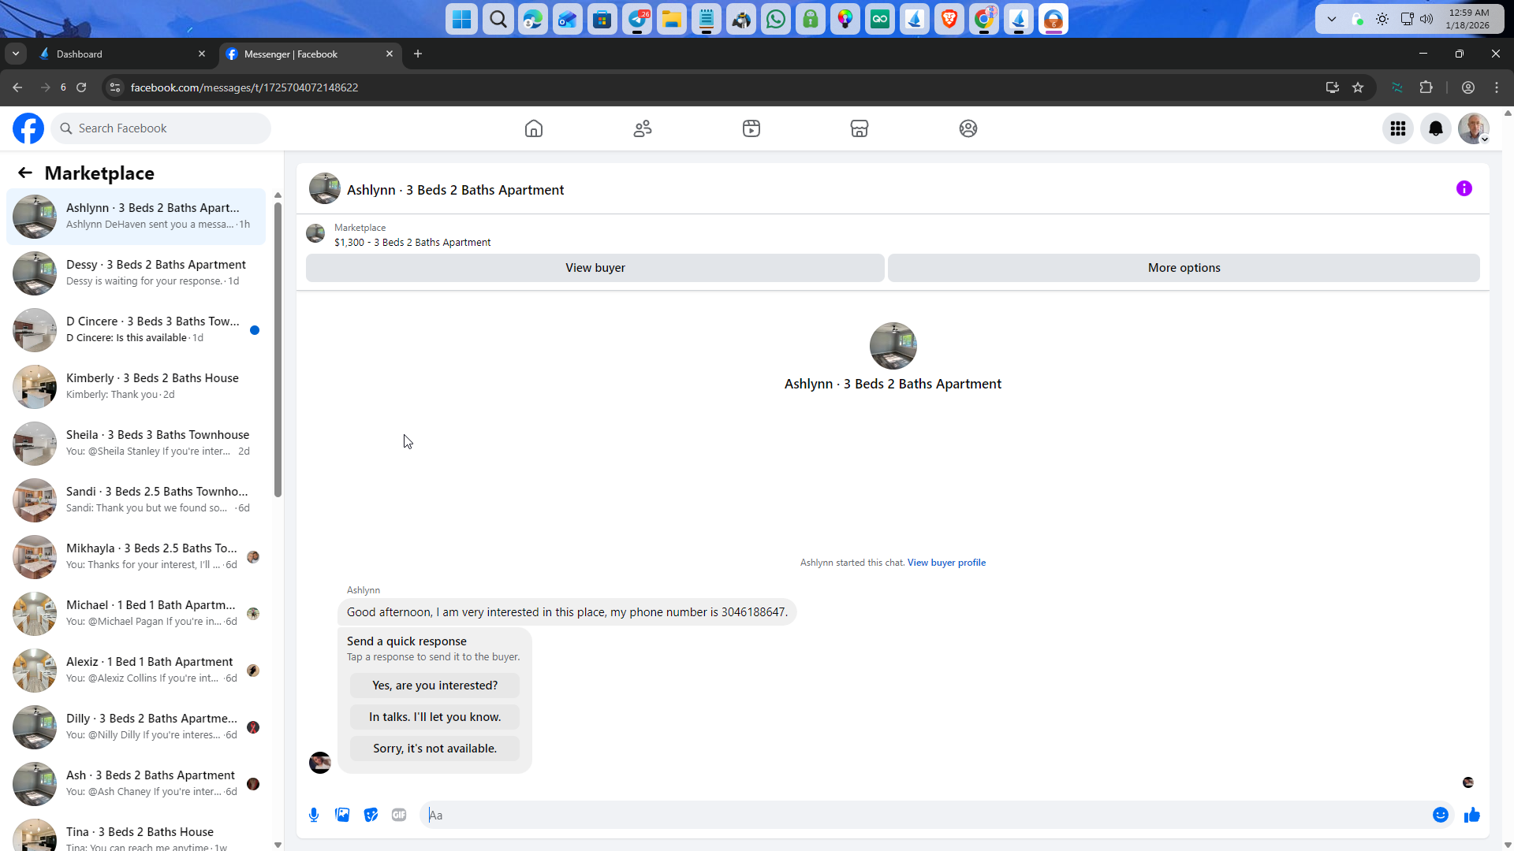Image resolution: width=1514 pixels, height=851 pixels.
Task: Open the emoji picker in message box
Action: [1440, 815]
